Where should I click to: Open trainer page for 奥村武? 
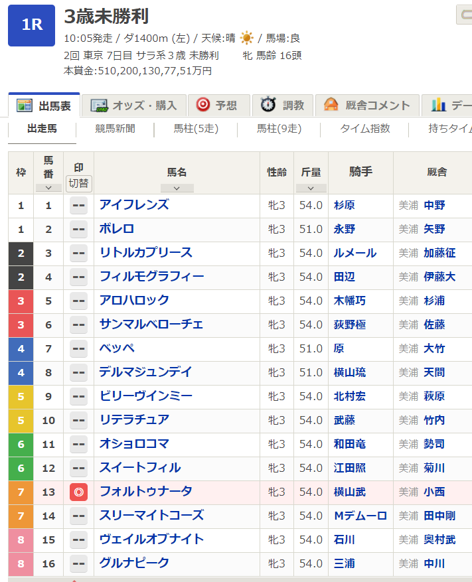(439, 540)
